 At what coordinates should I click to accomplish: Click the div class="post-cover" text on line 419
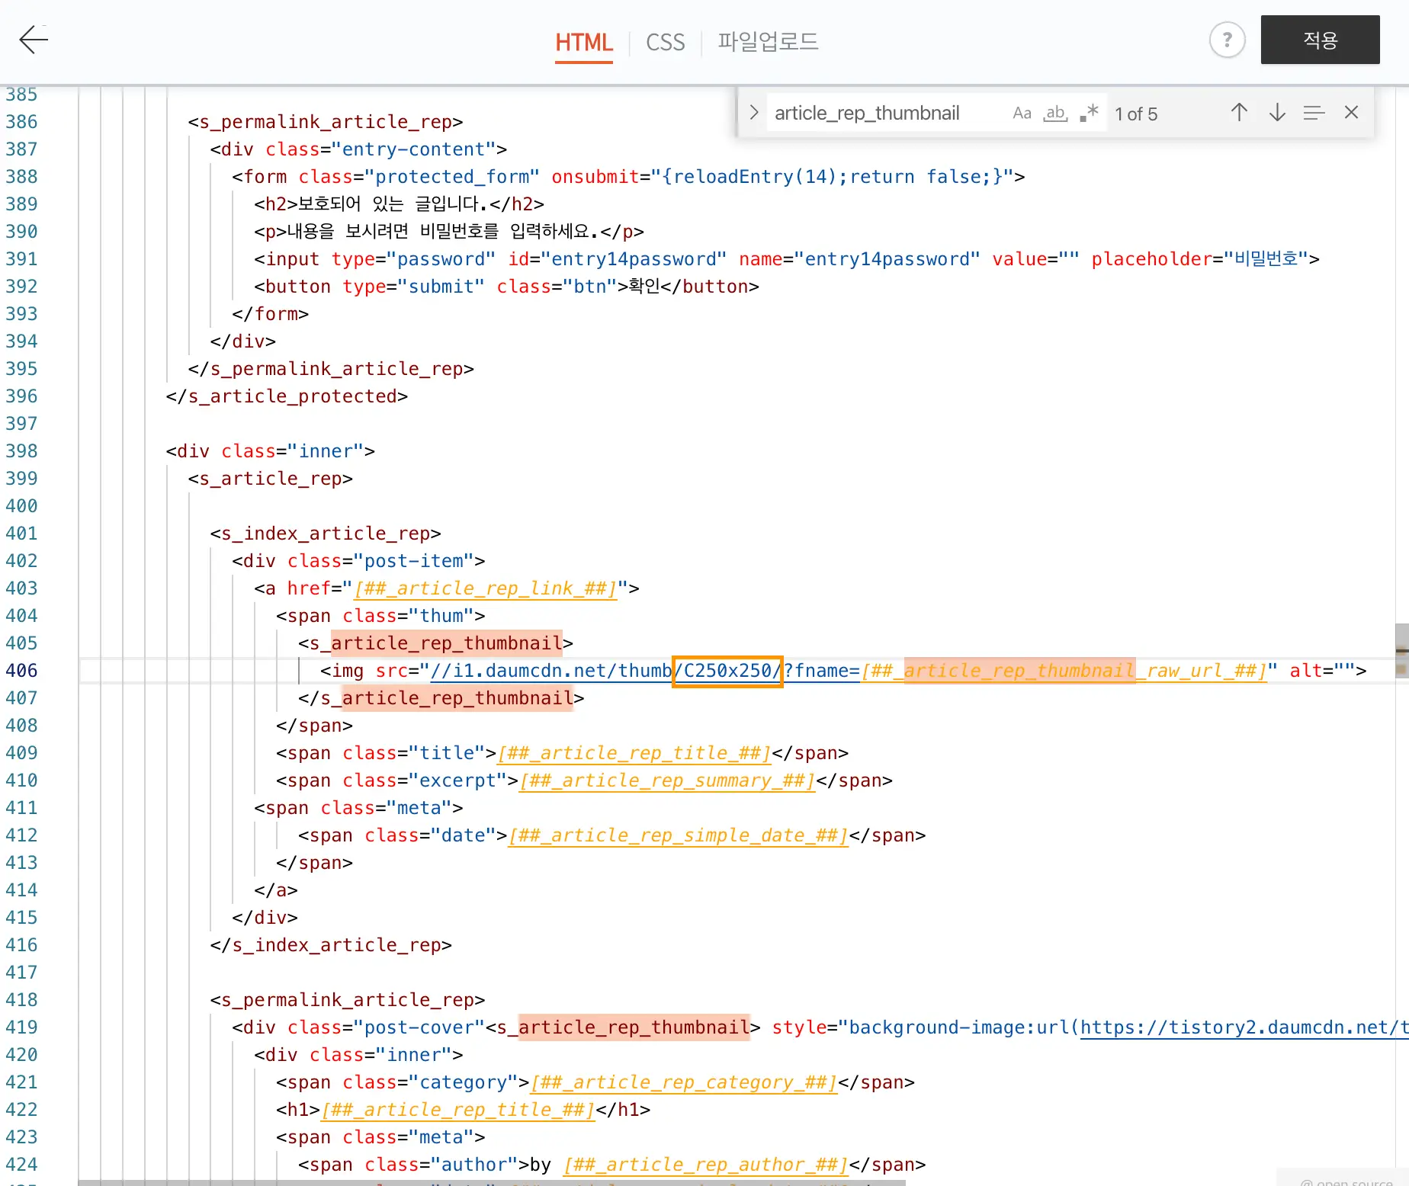[358, 1027]
